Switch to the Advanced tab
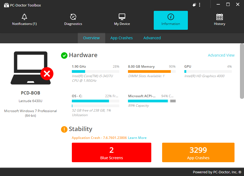244x176 pixels. (x=152, y=38)
